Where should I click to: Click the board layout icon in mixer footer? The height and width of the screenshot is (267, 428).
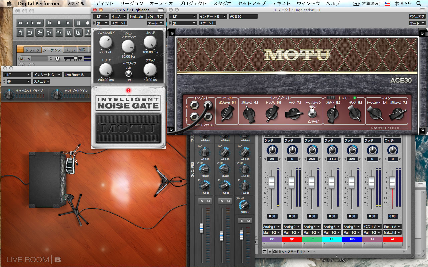[x=264, y=251]
